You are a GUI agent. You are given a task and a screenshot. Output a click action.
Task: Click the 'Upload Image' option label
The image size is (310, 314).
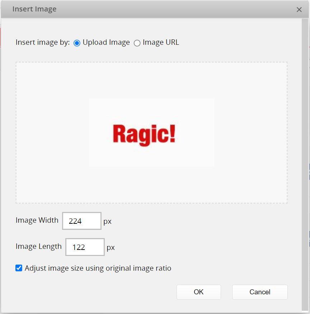point(106,43)
